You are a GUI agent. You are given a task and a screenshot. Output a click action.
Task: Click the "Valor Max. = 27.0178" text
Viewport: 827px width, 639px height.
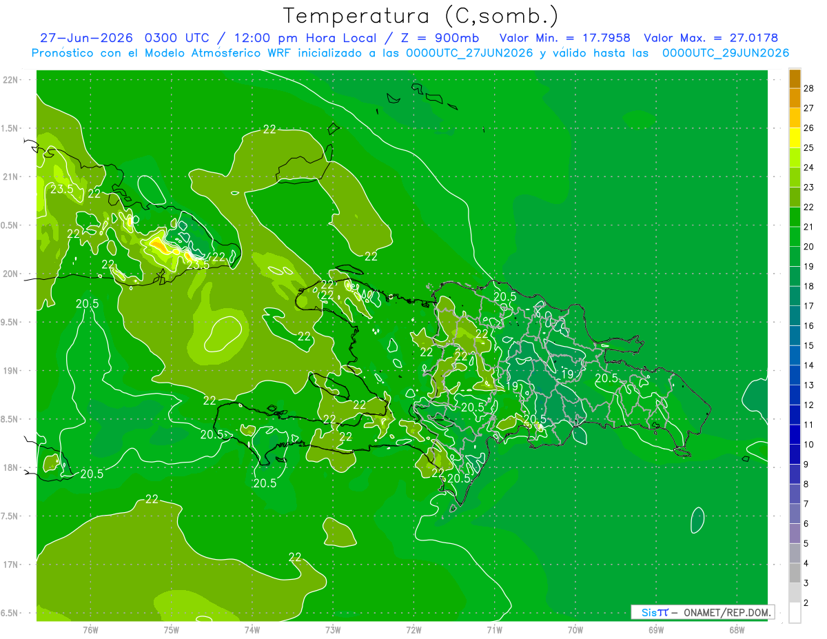point(711,38)
